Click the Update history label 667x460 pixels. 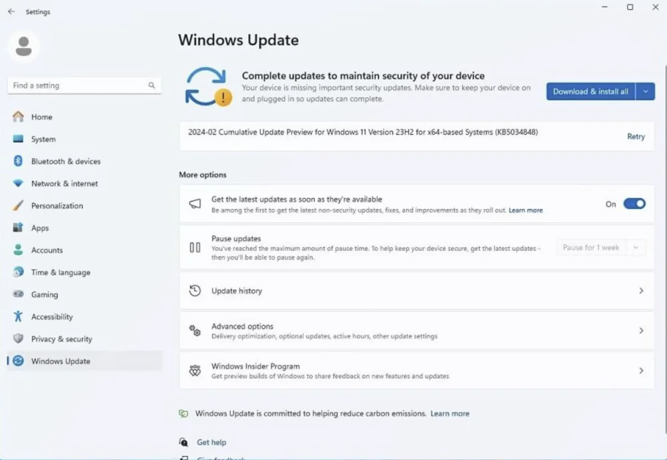point(237,290)
